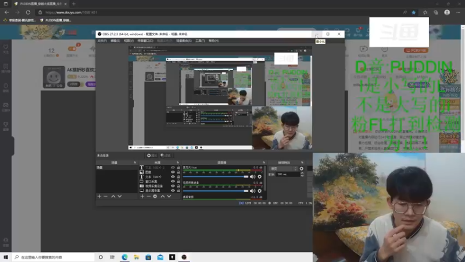Image resolution: width=465 pixels, height=262 pixels.
Task: Open the 停靠窗口(D) menu in OBS
Action: click(145, 41)
